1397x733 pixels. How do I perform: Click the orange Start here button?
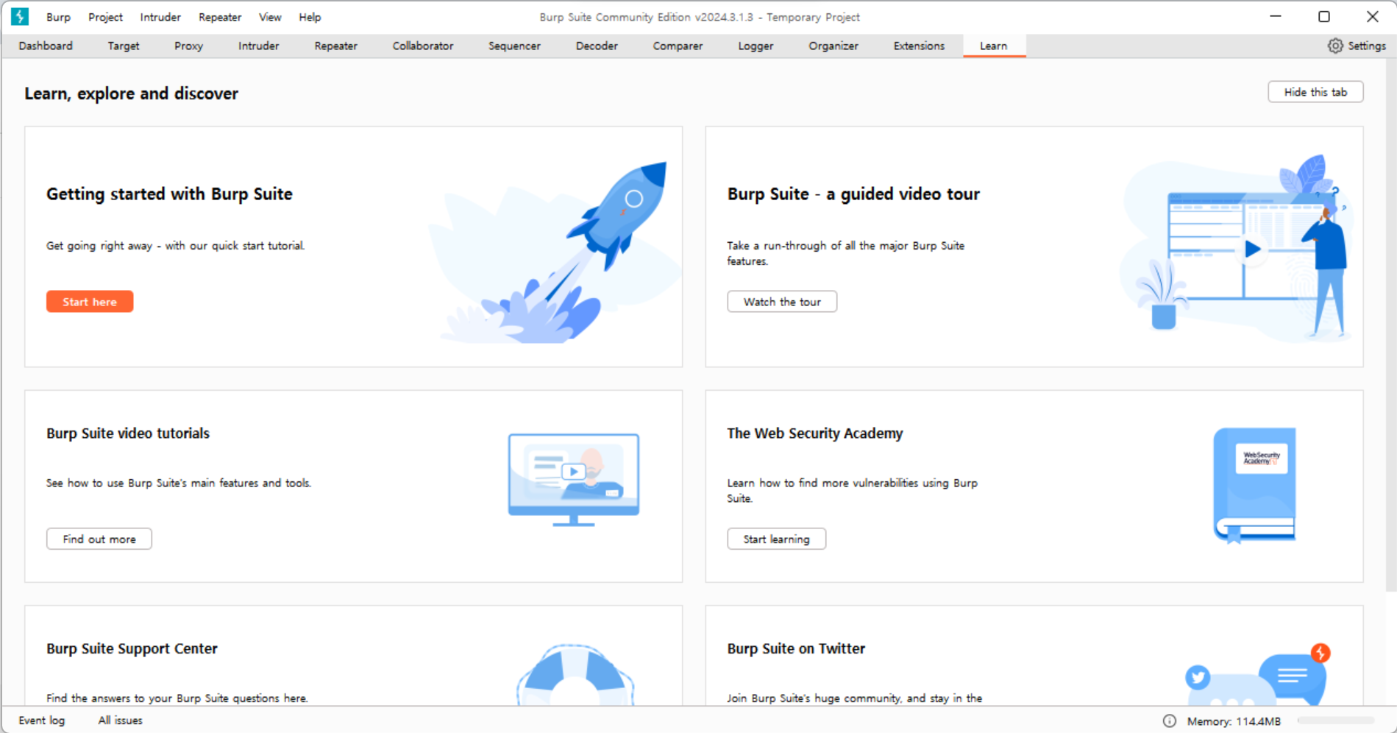point(90,302)
